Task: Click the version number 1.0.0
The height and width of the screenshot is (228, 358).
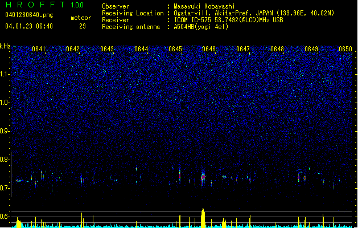Action: pyautogui.click(x=77, y=5)
